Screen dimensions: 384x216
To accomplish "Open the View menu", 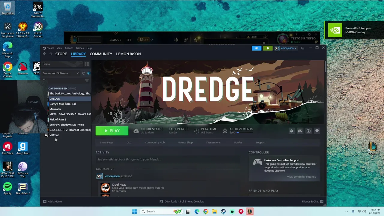I will [59, 48].
